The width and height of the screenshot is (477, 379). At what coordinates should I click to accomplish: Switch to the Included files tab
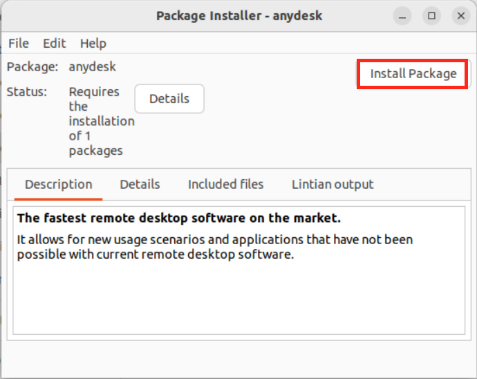click(x=226, y=185)
